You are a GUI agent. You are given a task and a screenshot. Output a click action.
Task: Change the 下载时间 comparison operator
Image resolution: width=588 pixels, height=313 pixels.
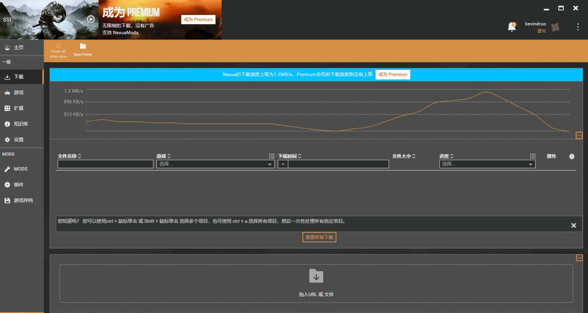(283, 164)
